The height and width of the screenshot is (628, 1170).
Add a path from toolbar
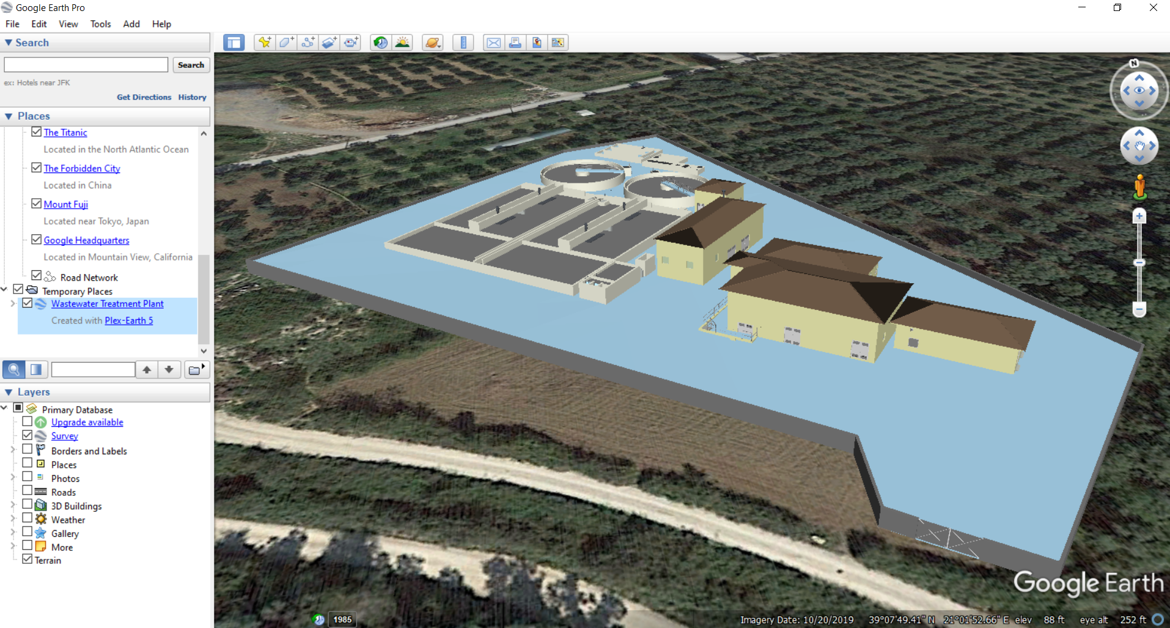coord(308,42)
